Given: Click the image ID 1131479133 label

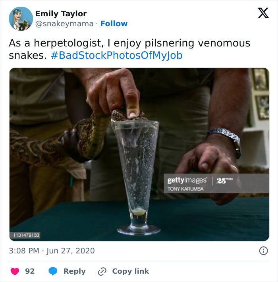Looking at the screenshot, I should point(26,235).
